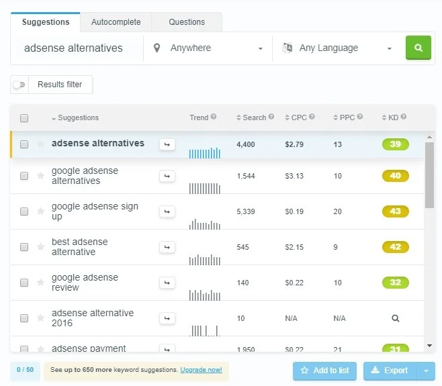View trend chart for google adsense sign up
The width and height of the screenshot is (442, 386).
pyautogui.click(x=205, y=224)
